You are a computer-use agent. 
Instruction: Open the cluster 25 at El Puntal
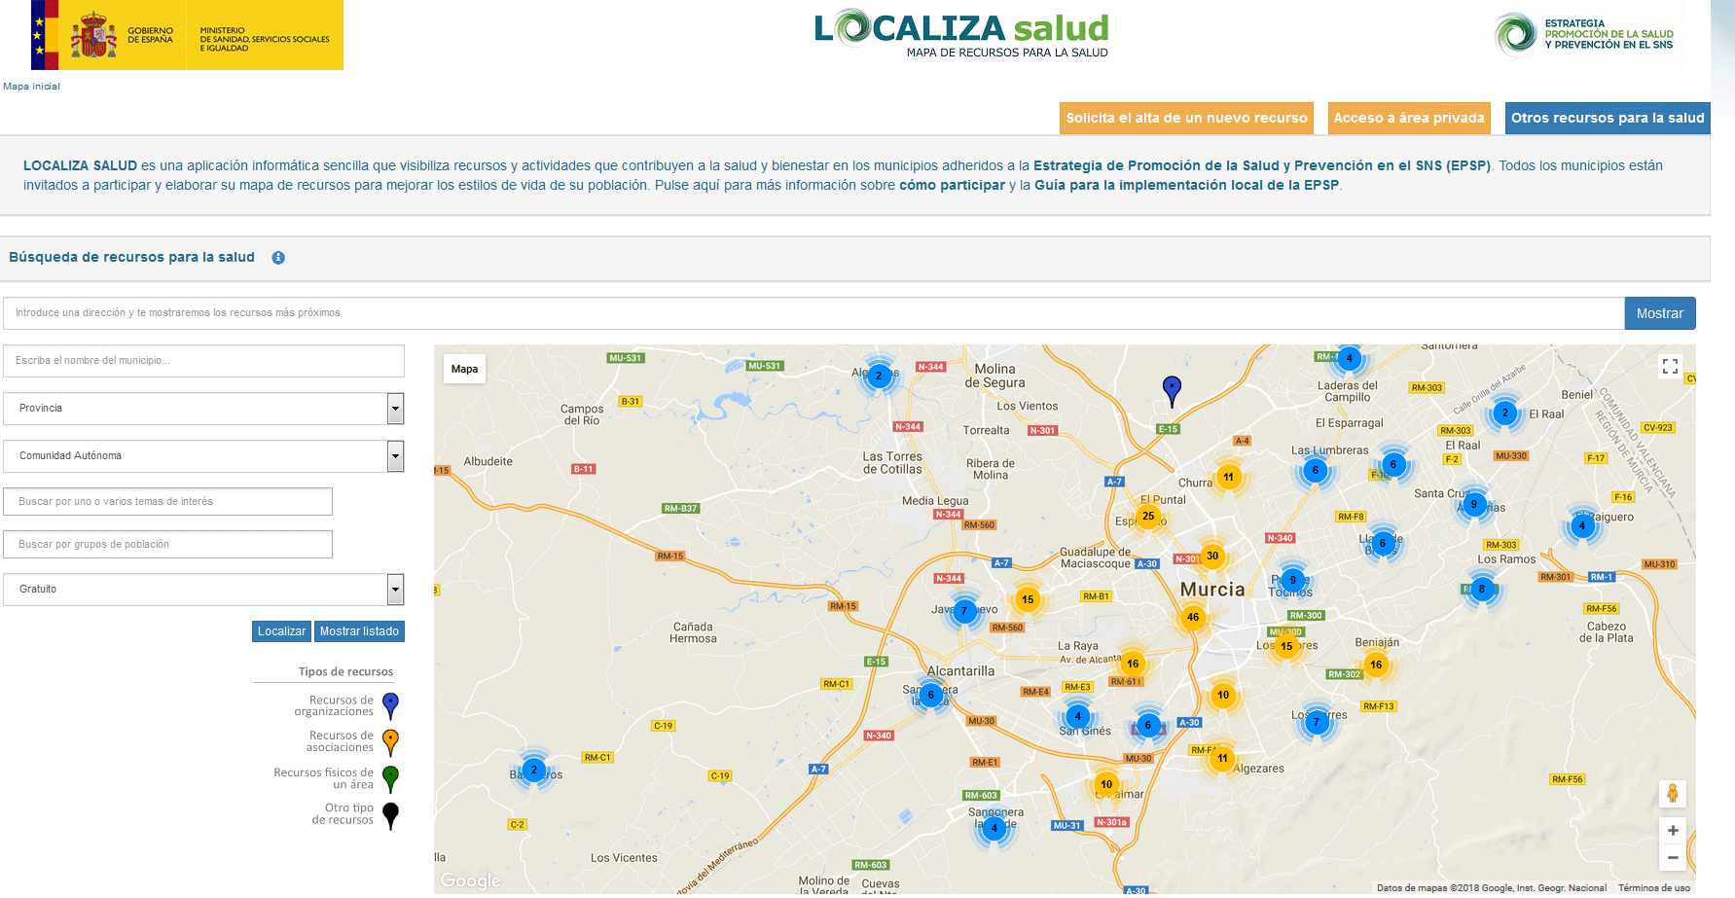tap(1148, 517)
